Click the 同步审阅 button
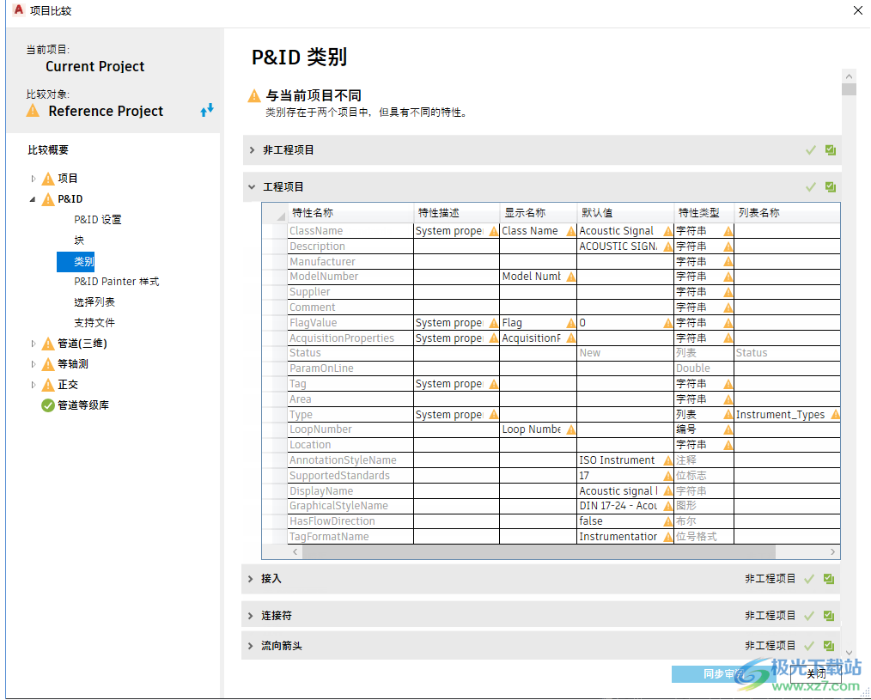 [723, 674]
